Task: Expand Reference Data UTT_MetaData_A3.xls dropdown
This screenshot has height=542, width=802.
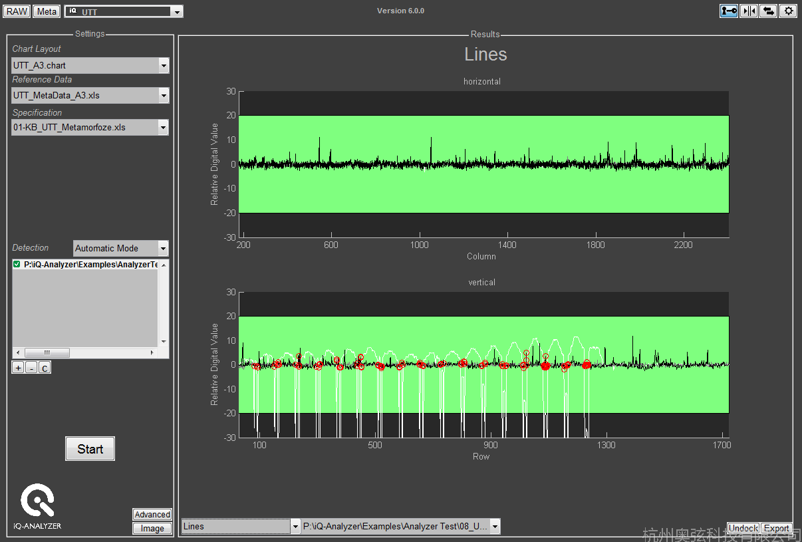Action: tap(164, 95)
